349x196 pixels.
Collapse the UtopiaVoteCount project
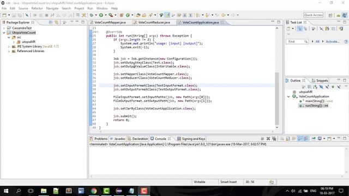coord(4,33)
